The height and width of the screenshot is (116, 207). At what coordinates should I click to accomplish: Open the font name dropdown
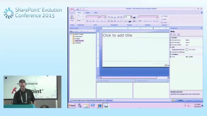point(98,17)
